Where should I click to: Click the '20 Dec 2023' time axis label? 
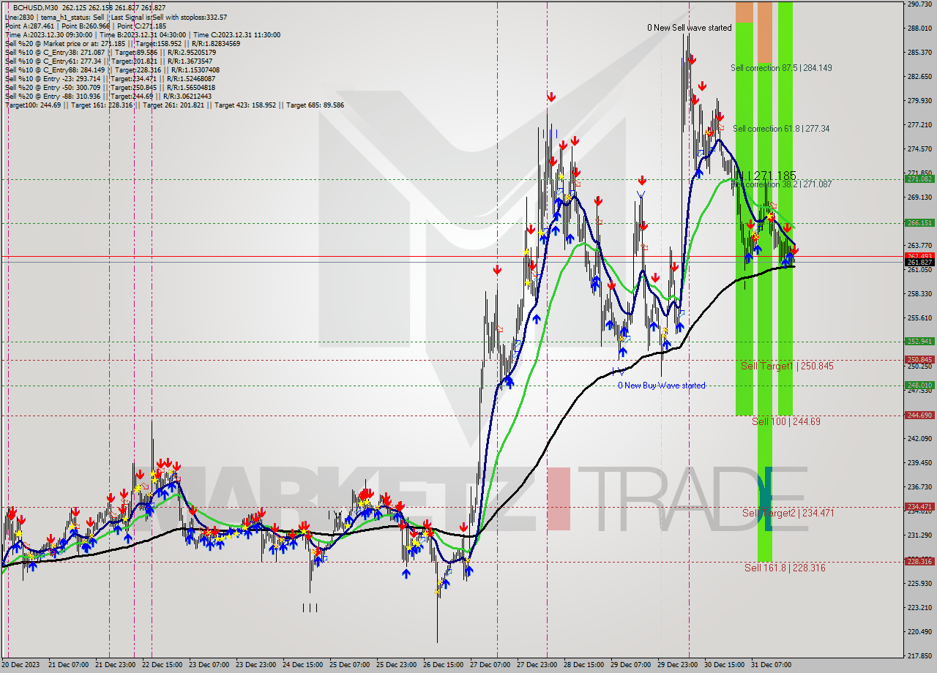(20, 665)
